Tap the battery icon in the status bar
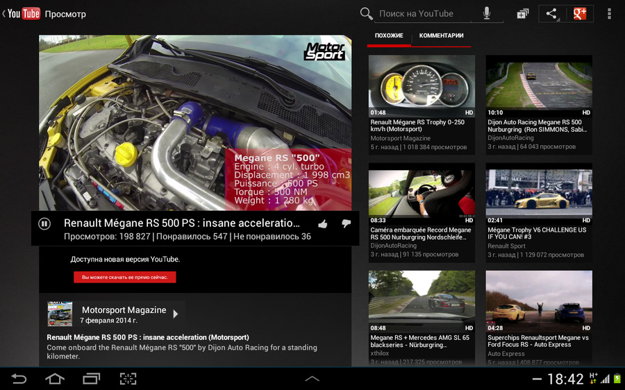Viewport: 625px width, 390px height. 617,378
